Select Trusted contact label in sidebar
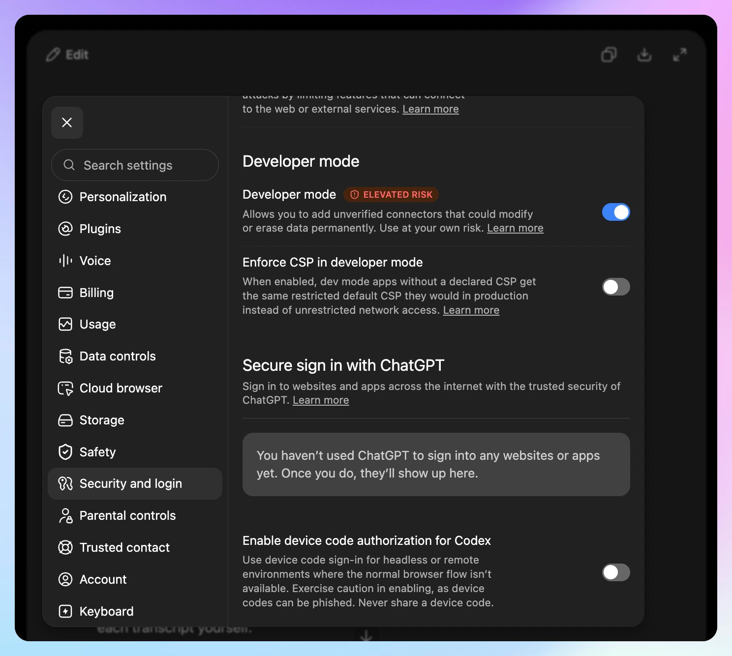 click(124, 547)
